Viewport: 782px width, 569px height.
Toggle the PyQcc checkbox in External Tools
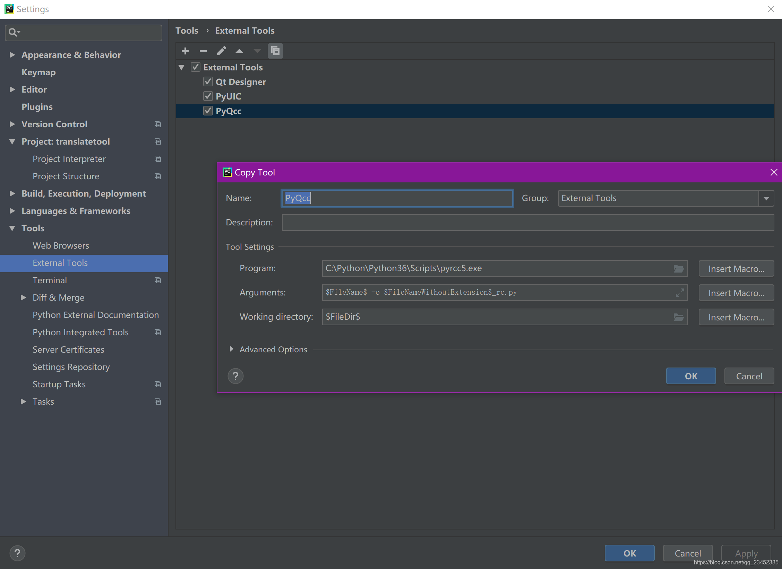(x=208, y=111)
